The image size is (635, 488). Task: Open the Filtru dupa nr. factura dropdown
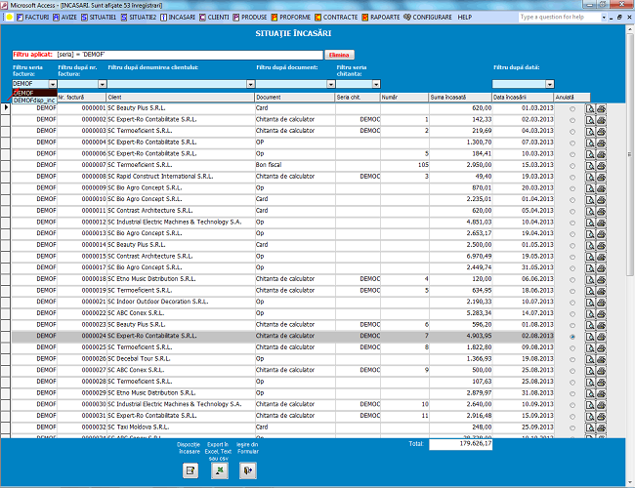pyautogui.click(x=102, y=84)
